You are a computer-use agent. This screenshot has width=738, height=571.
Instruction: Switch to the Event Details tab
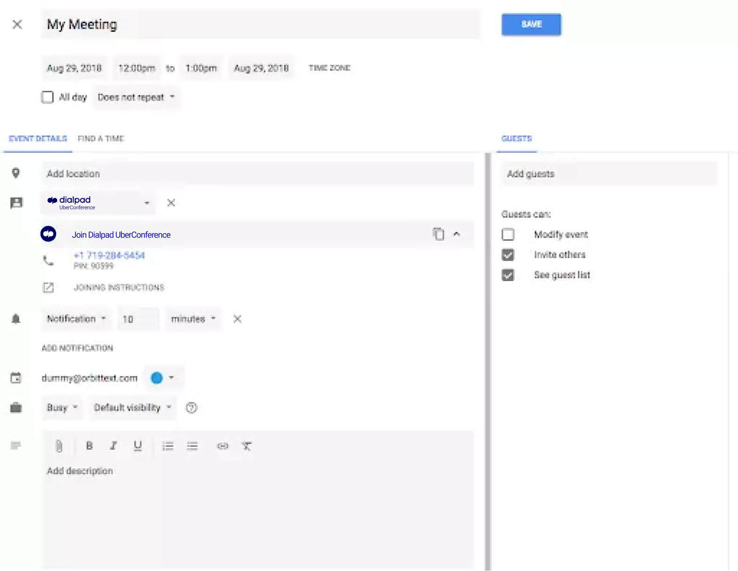[x=38, y=139]
